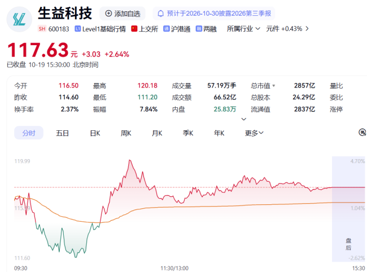The width and height of the screenshot is (367, 272).
Task: Click the 上交所 label
Action: 148,29
